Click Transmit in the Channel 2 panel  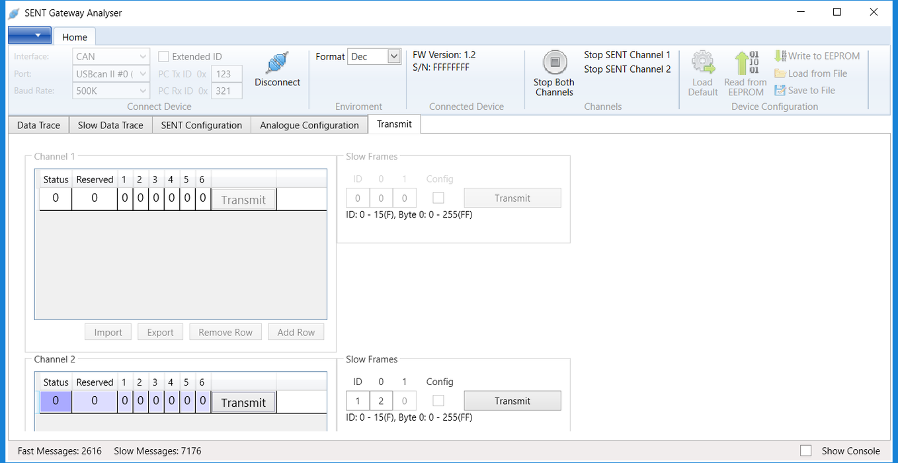(x=243, y=401)
